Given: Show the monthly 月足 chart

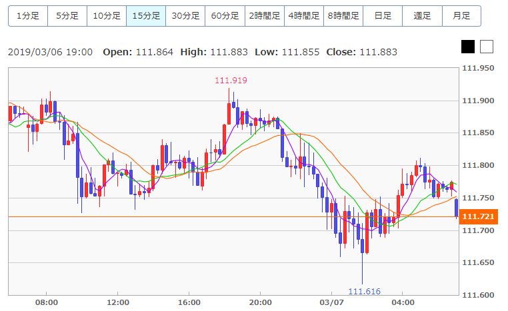Looking at the screenshot, I should 461,15.
